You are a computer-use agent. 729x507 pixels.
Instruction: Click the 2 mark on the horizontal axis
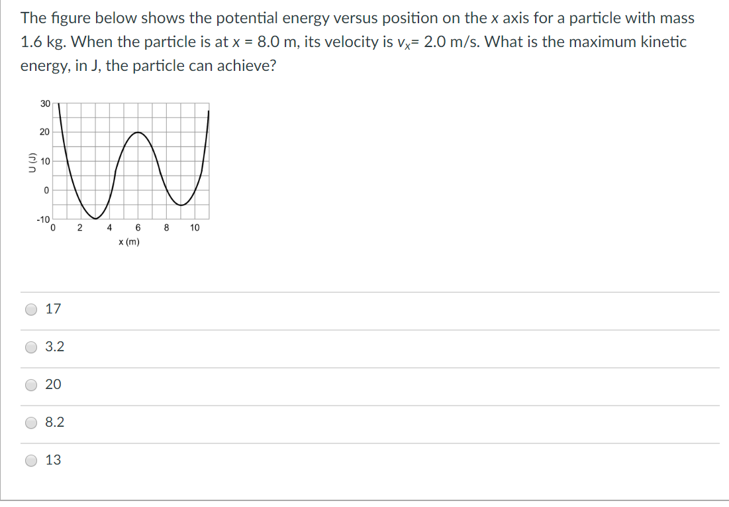pyautogui.click(x=79, y=227)
